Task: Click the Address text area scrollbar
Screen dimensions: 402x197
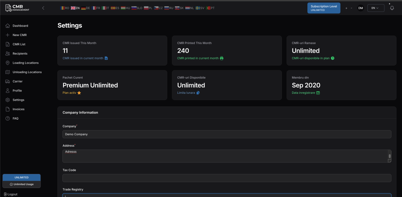Action: 390,156
